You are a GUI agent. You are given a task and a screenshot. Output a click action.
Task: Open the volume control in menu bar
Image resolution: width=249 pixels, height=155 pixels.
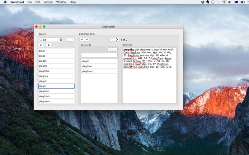[x=230, y=2]
